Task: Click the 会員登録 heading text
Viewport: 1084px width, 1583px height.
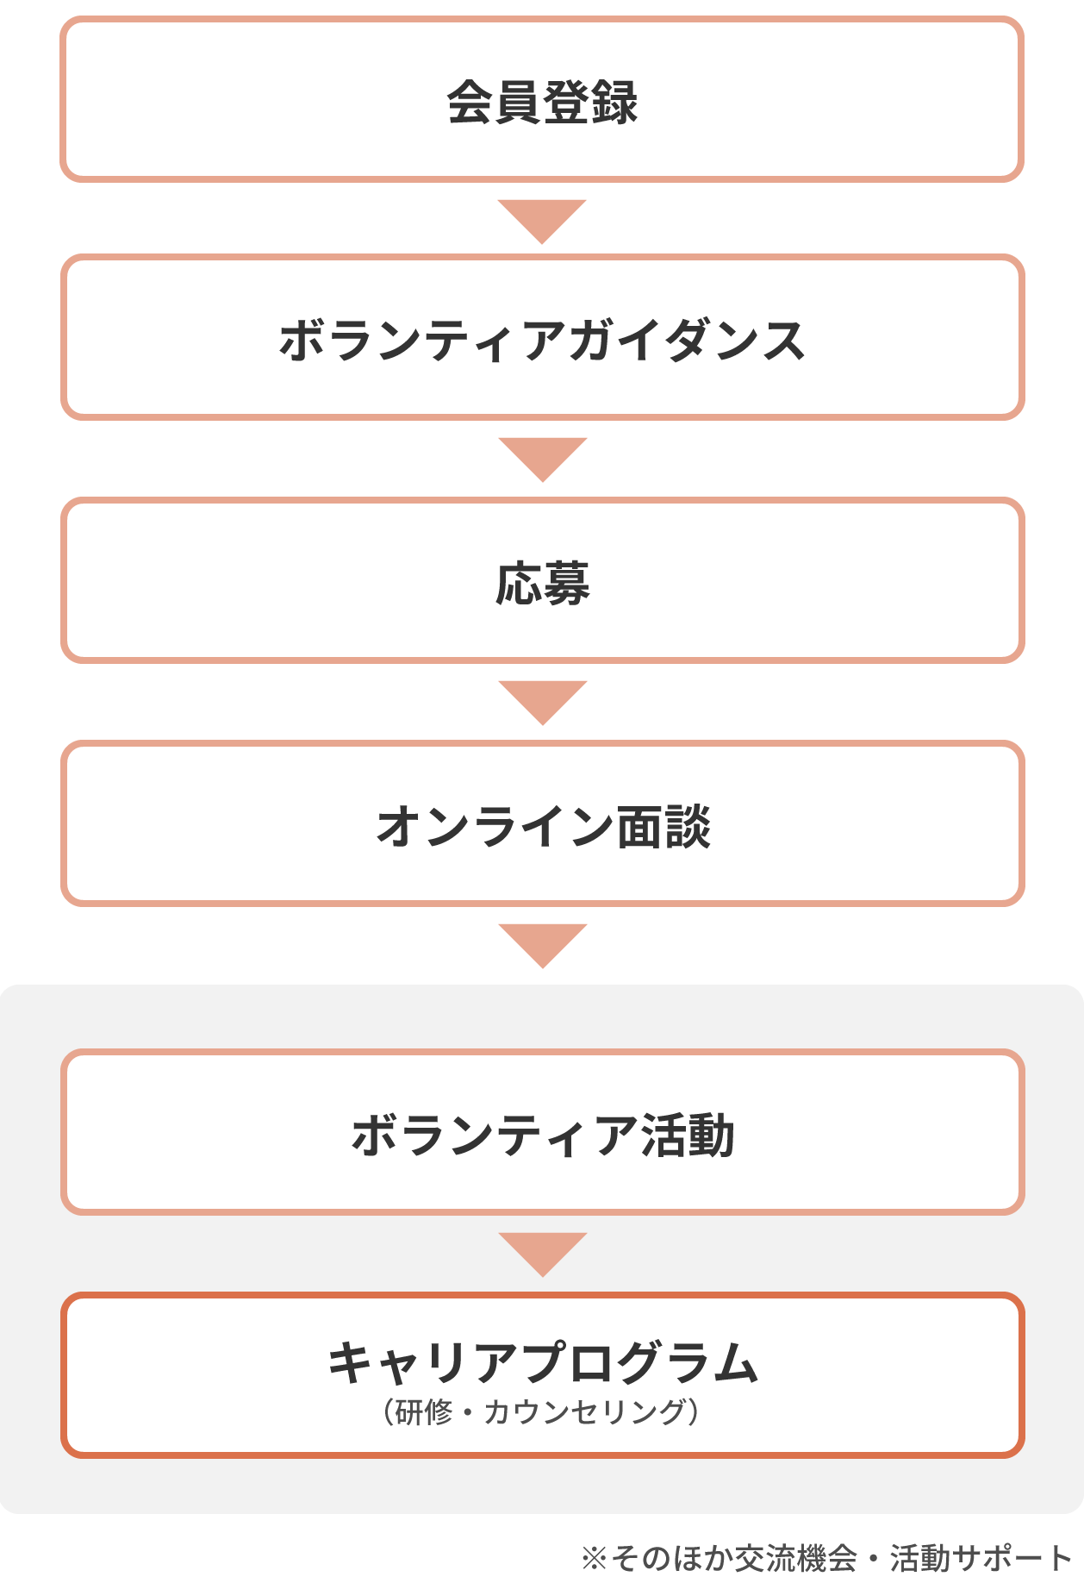Action: [x=542, y=103]
